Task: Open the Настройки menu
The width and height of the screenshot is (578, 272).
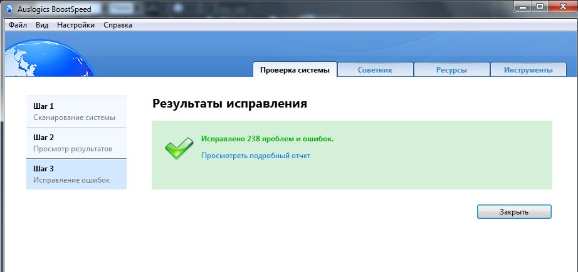Action: pos(76,25)
